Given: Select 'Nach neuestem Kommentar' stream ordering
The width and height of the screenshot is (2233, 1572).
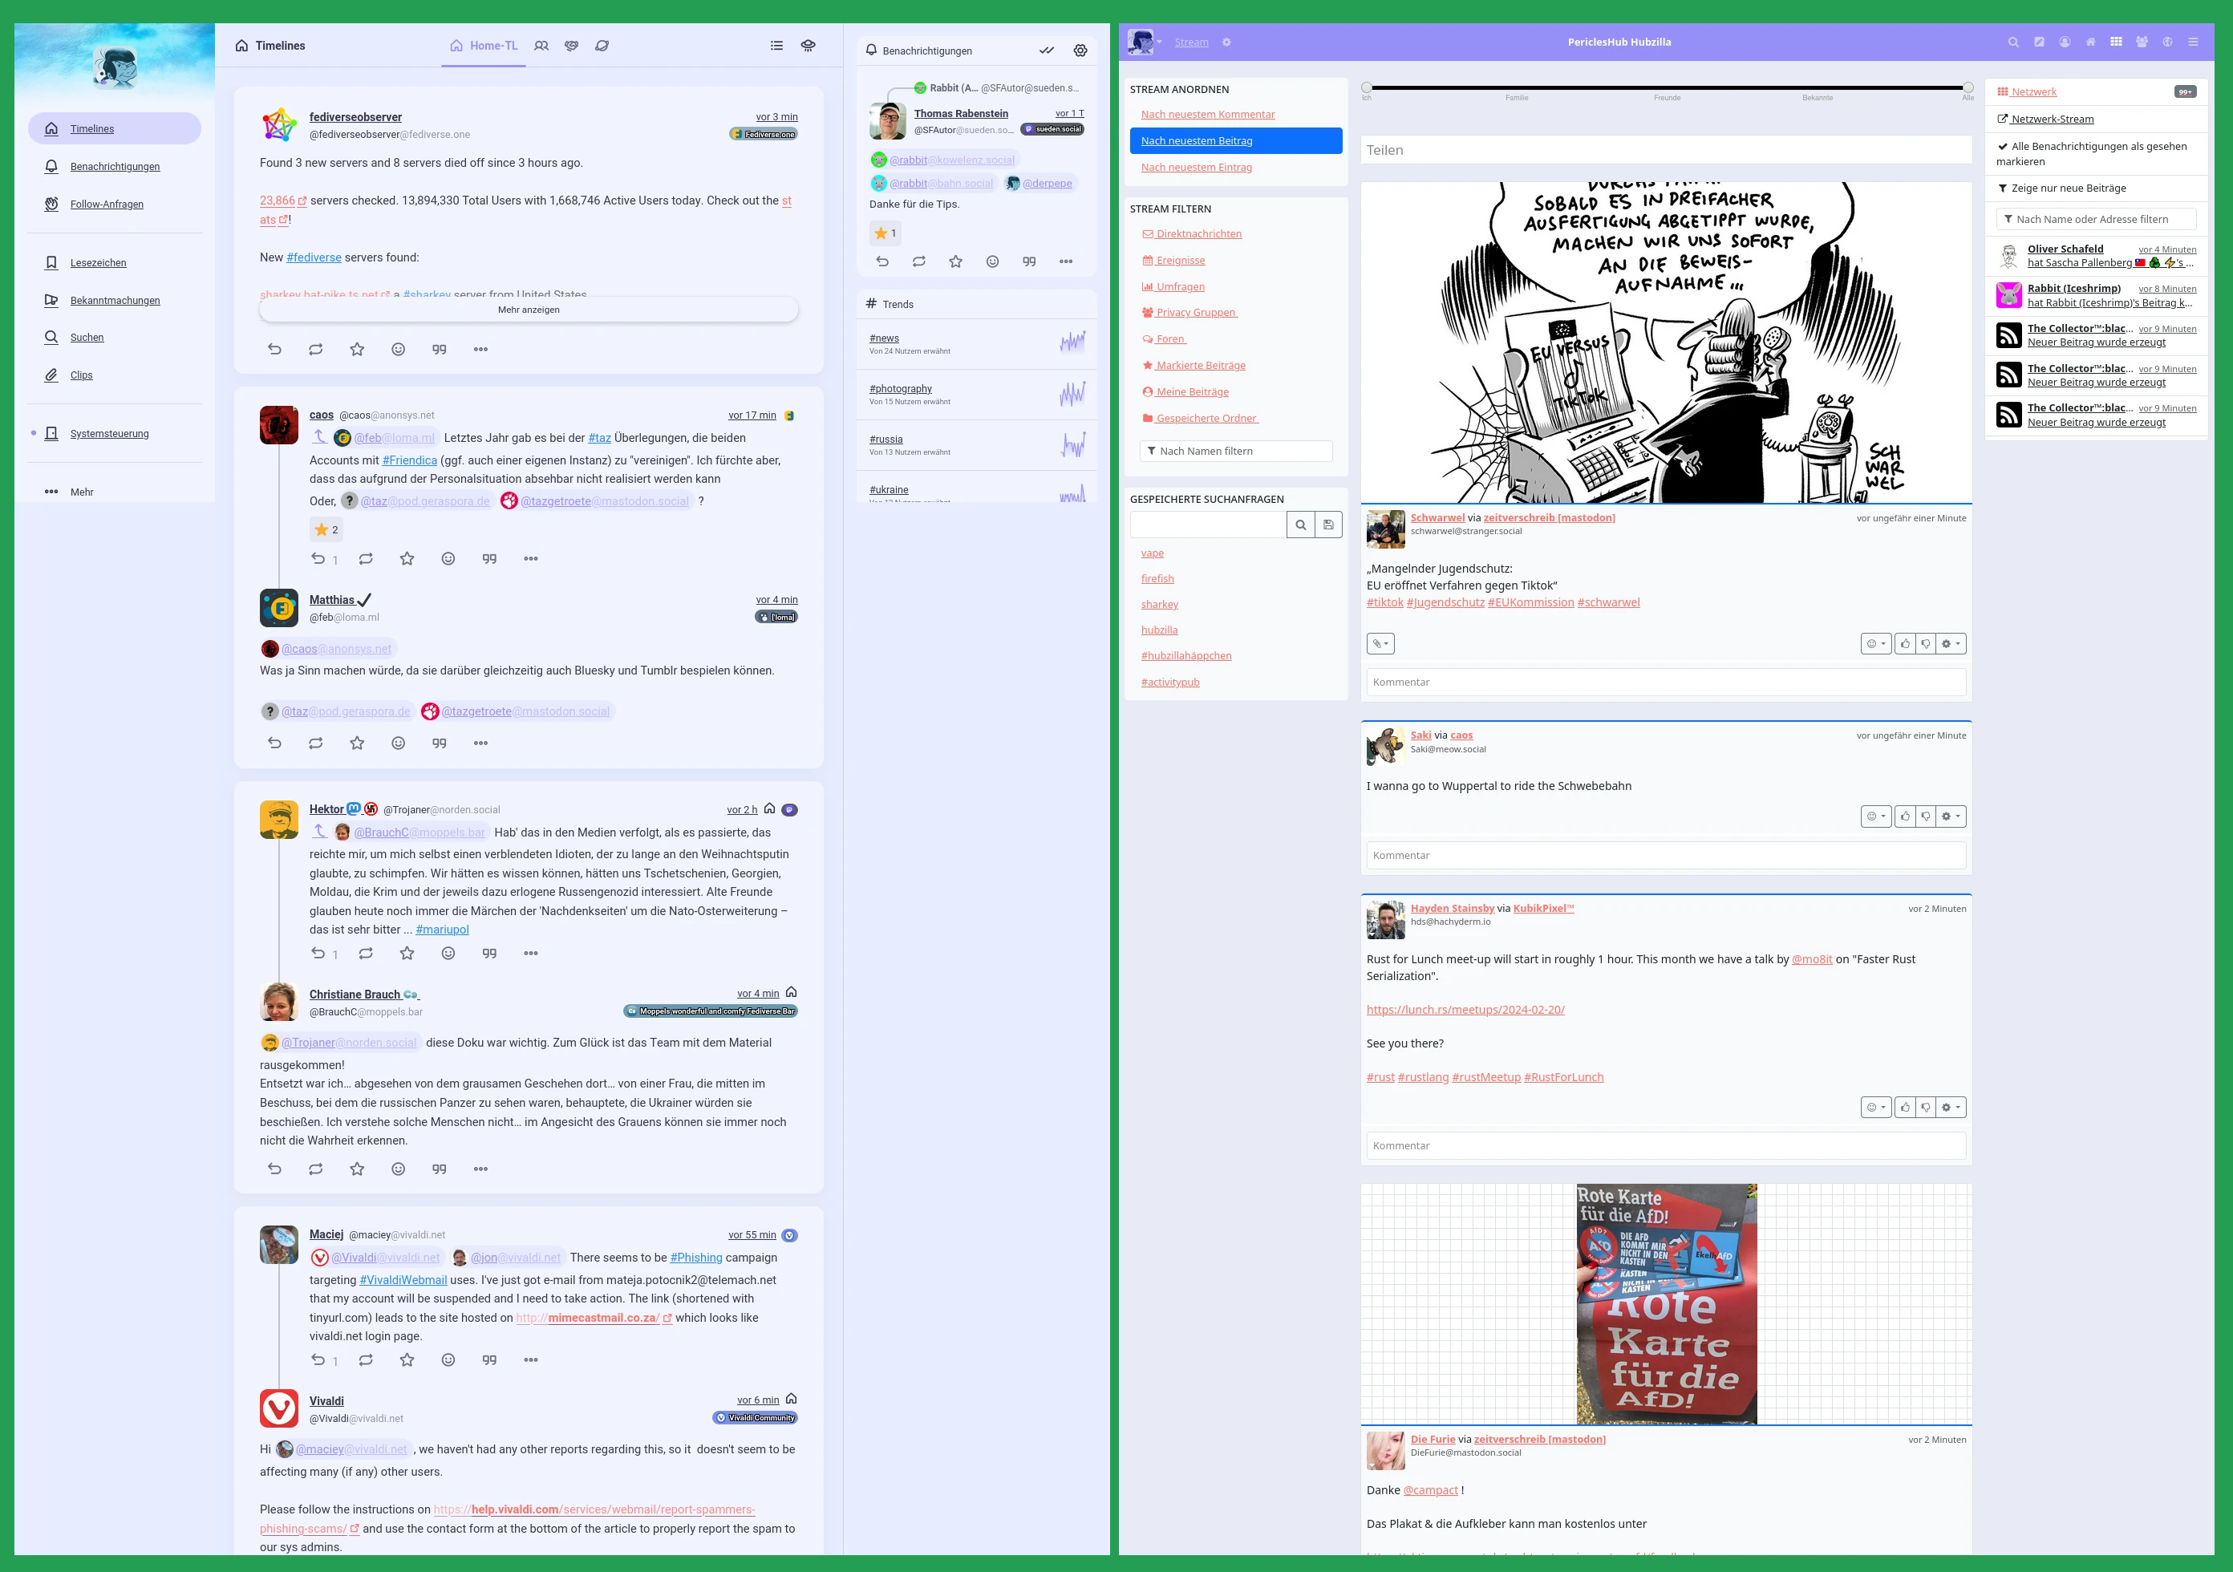Looking at the screenshot, I should point(1207,115).
